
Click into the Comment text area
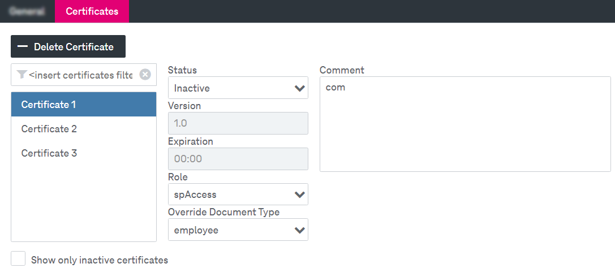coord(465,124)
